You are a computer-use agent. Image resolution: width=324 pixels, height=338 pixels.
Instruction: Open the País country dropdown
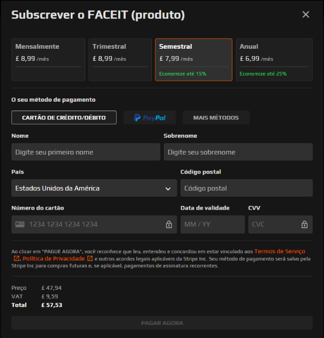(89, 188)
